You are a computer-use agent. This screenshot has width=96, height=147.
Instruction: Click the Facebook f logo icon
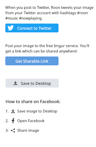pyautogui.click(x=13, y=121)
